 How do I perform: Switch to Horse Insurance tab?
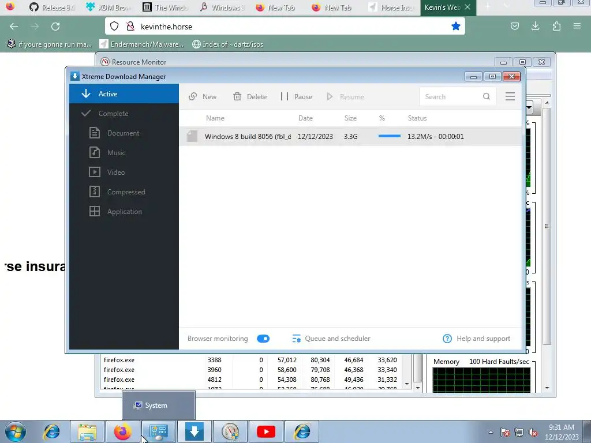(x=392, y=7)
